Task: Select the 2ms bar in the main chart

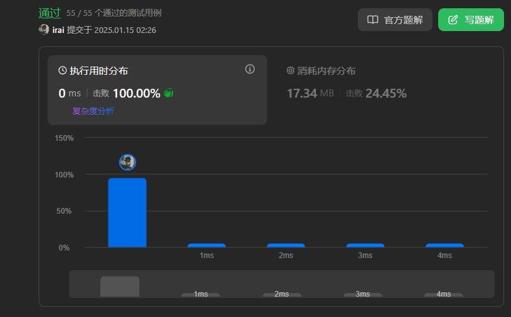Action: (286, 245)
